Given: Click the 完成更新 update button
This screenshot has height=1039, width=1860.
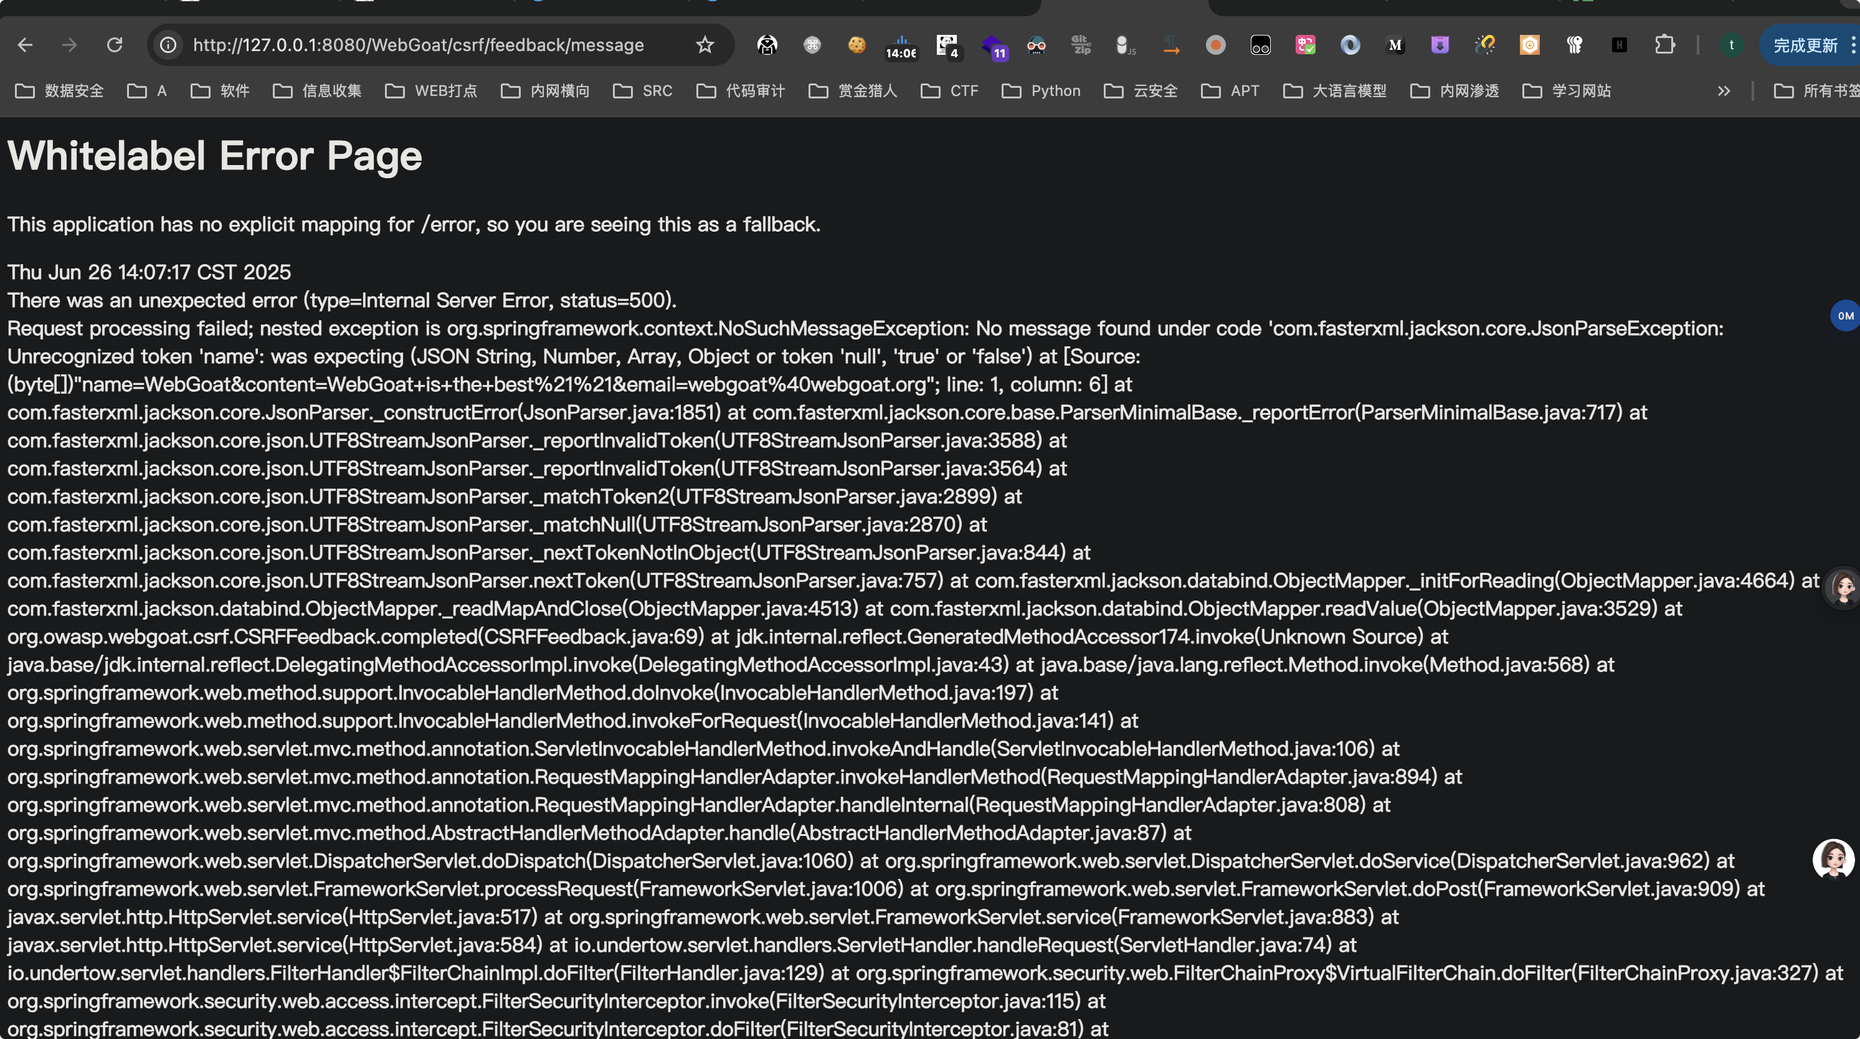Looking at the screenshot, I should tap(1805, 45).
